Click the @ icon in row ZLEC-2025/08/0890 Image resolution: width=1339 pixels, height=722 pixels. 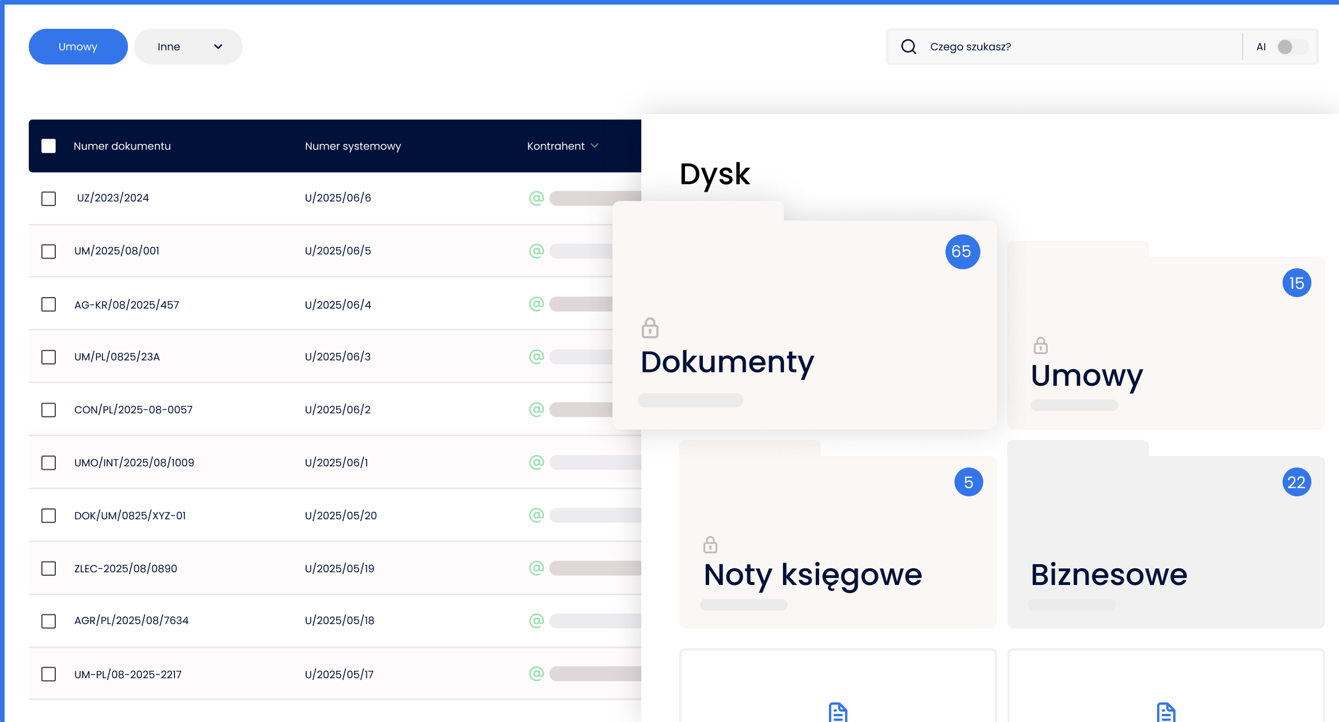point(537,568)
